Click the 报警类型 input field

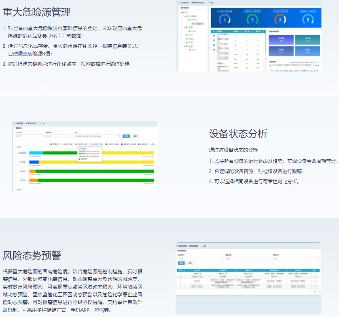[x=248, y=259]
